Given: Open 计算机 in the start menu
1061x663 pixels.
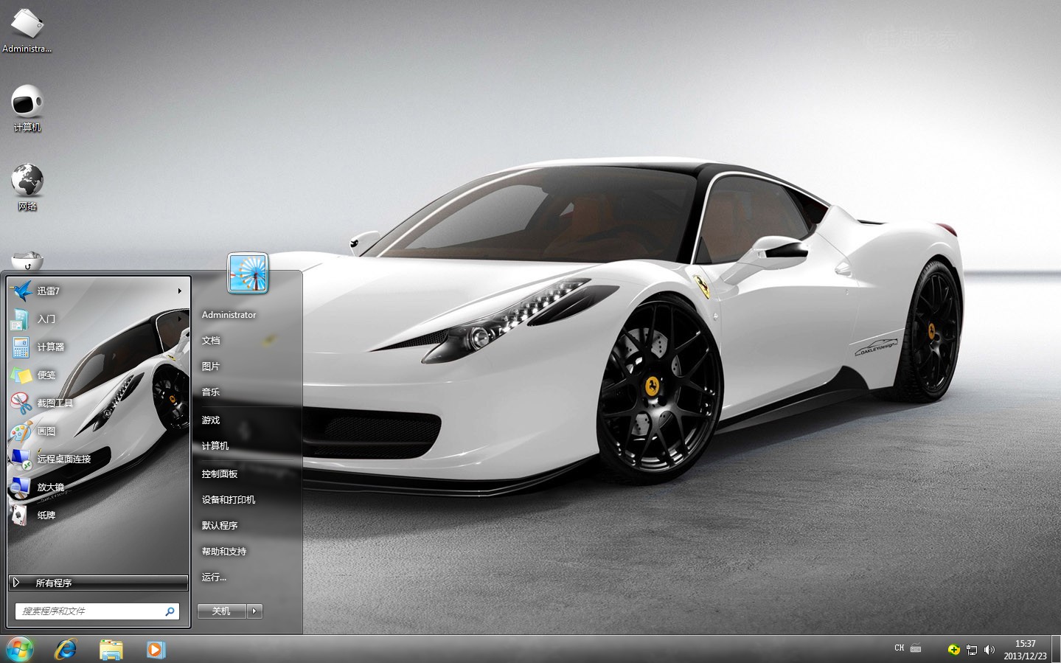Looking at the screenshot, I should coord(215,446).
